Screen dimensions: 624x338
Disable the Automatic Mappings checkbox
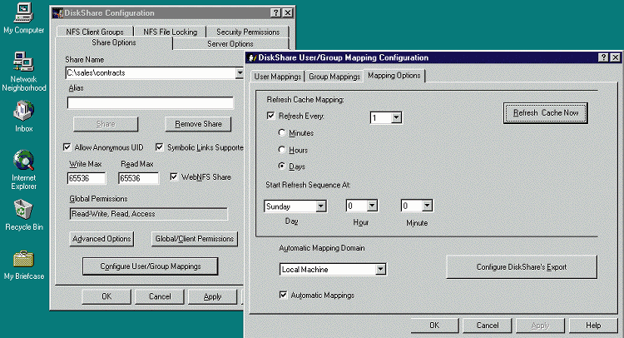point(284,295)
